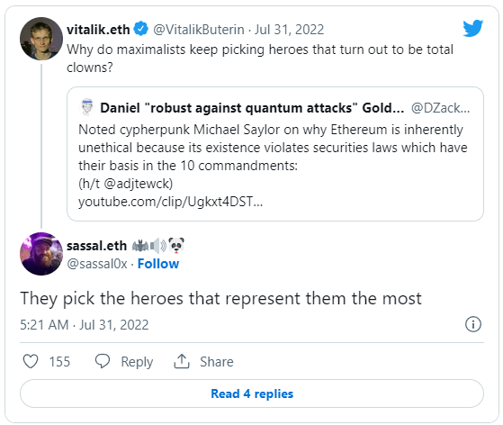Click the 155 likes count

(59, 362)
